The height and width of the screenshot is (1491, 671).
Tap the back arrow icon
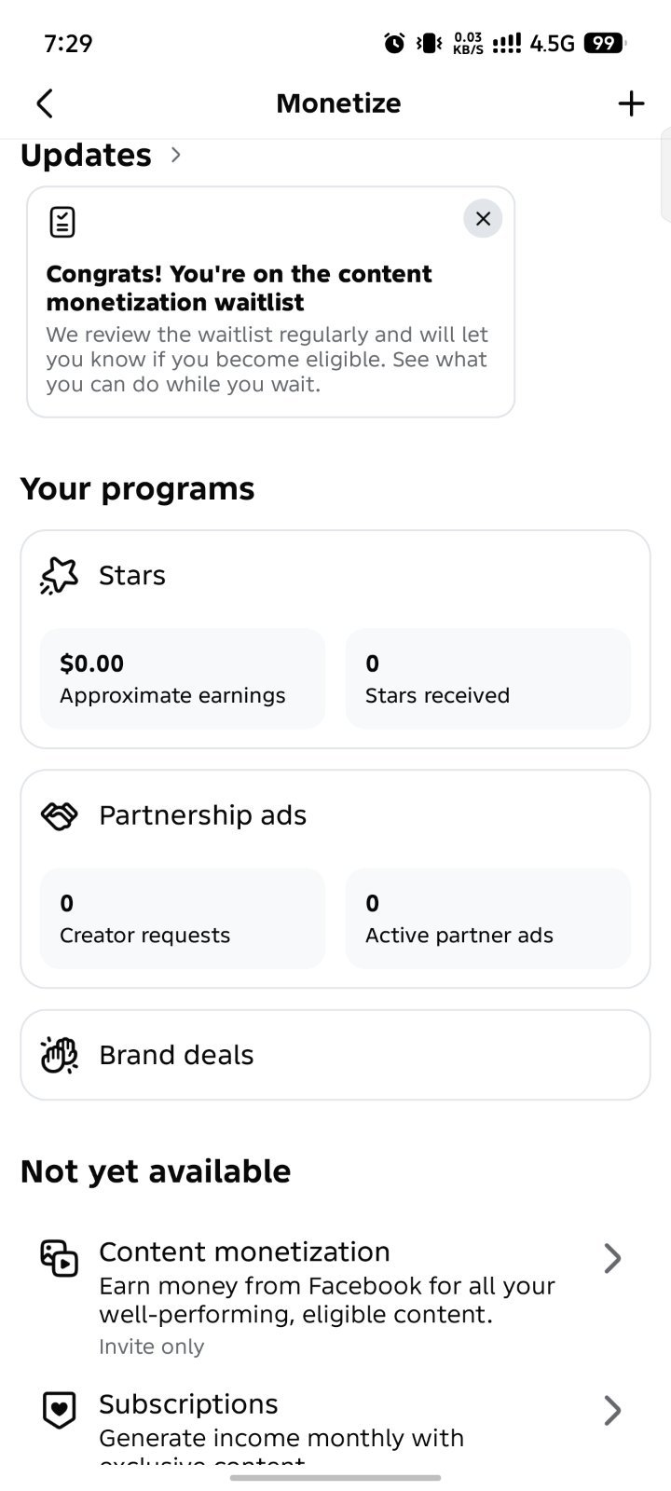(x=45, y=103)
